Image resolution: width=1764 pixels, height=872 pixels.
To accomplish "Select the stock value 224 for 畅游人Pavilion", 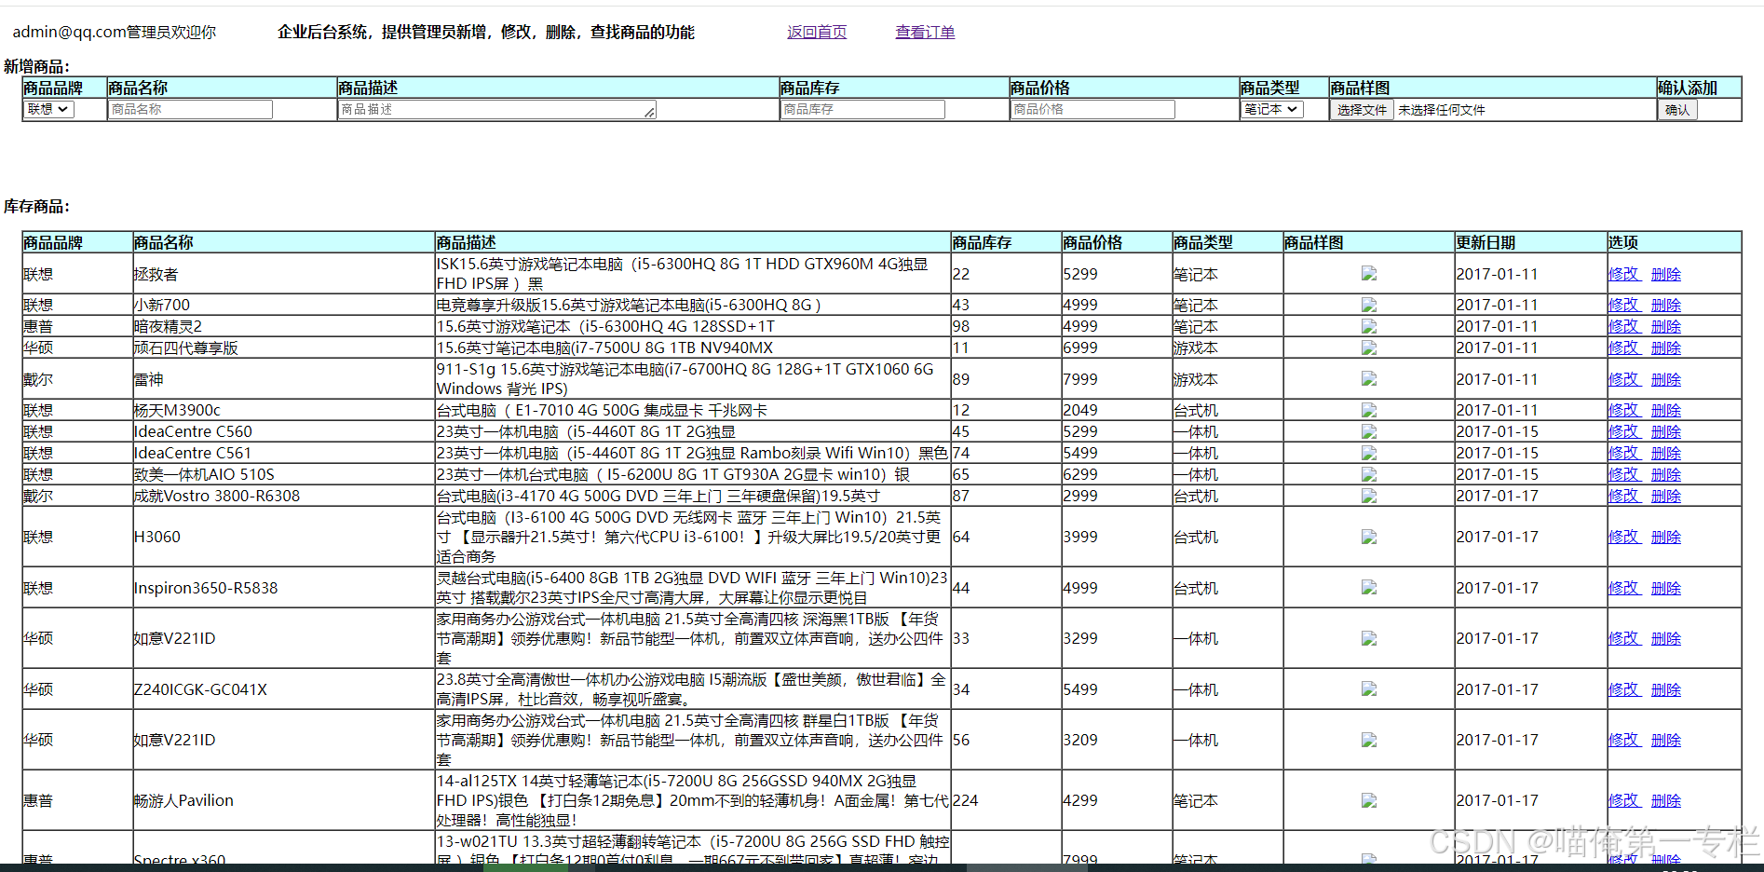I will [965, 800].
